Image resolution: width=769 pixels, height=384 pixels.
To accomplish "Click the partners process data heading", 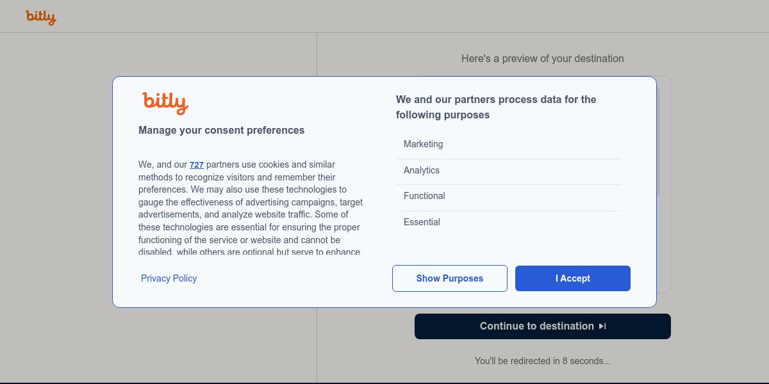I will coord(496,107).
